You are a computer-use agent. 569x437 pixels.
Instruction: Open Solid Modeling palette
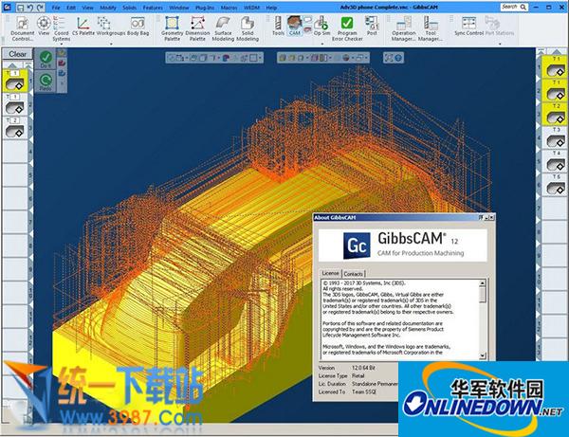point(248,28)
